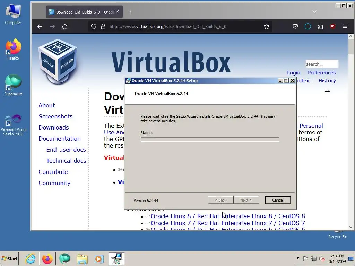Click the installation status progress bar
355x266 pixels.
[x=210, y=139]
